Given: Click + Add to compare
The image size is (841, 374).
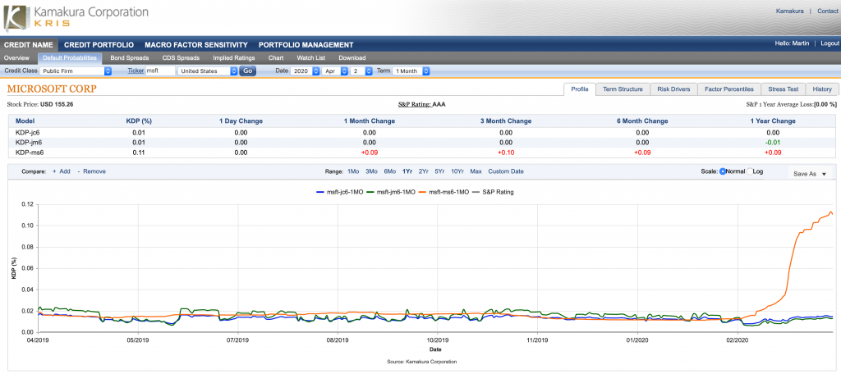Looking at the screenshot, I should point(61,171).
